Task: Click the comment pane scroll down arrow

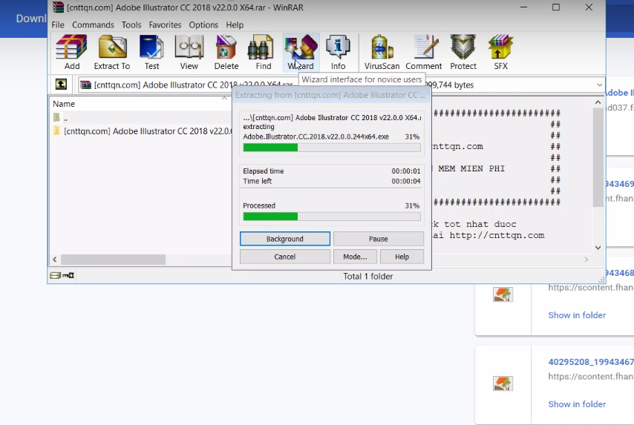Action: (598, 247)
